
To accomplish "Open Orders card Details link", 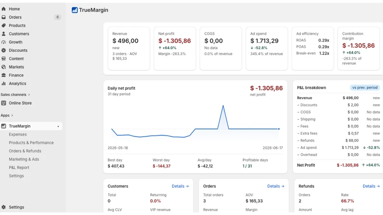I will pos(276,186).
